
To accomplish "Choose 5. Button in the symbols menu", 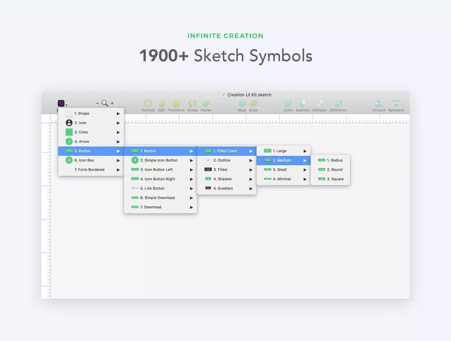I will point(91,151).
